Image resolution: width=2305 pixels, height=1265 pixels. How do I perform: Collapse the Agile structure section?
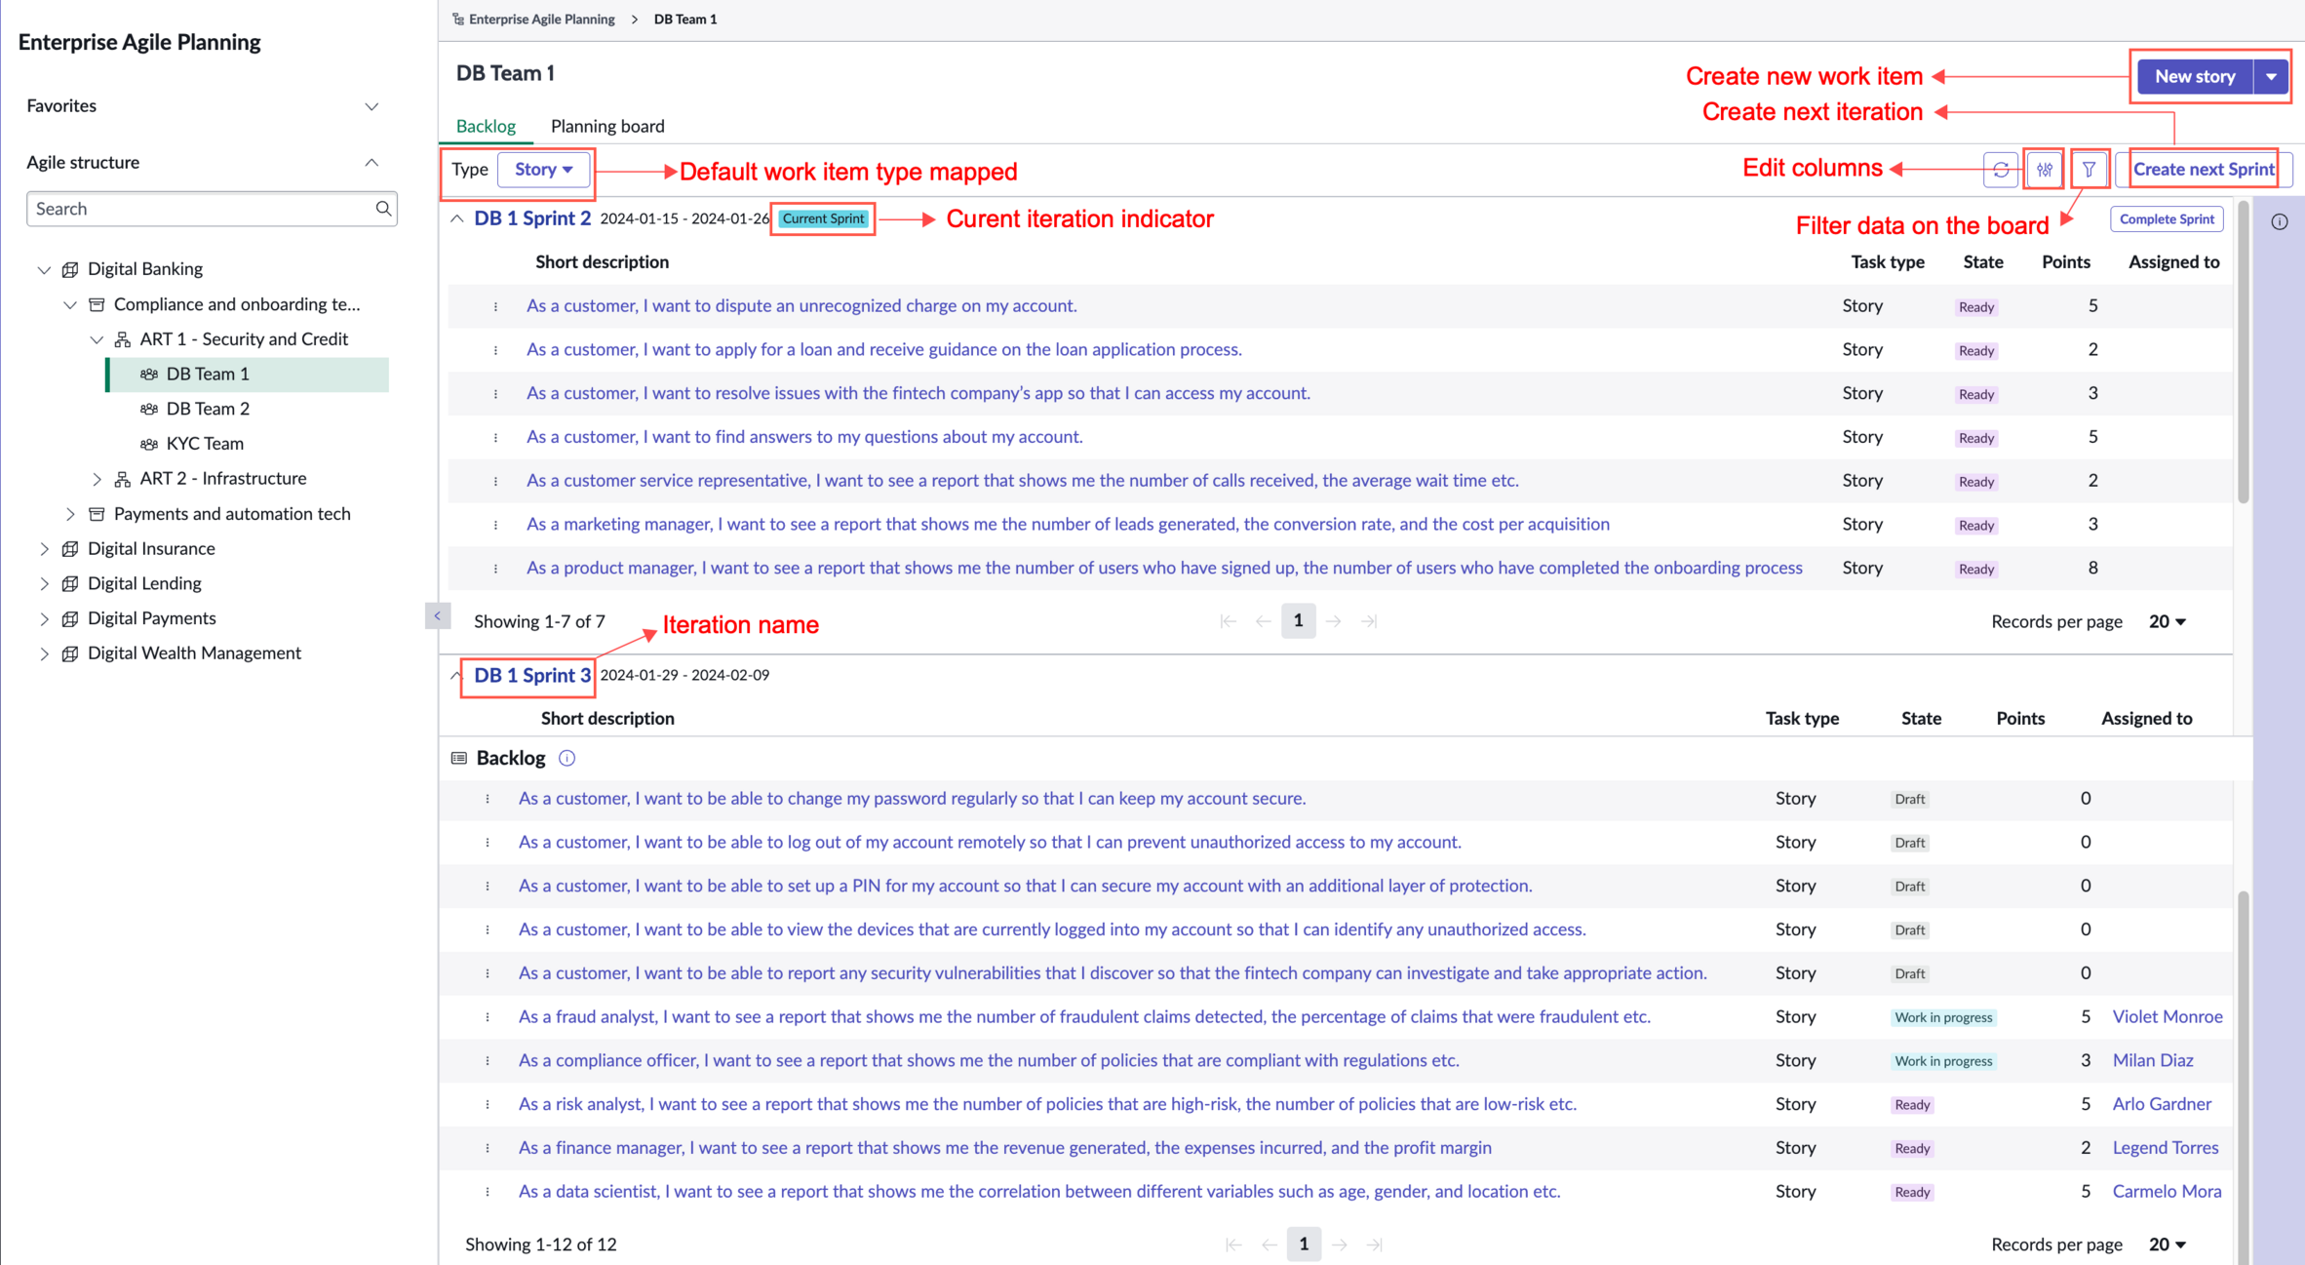pos(371,163)
